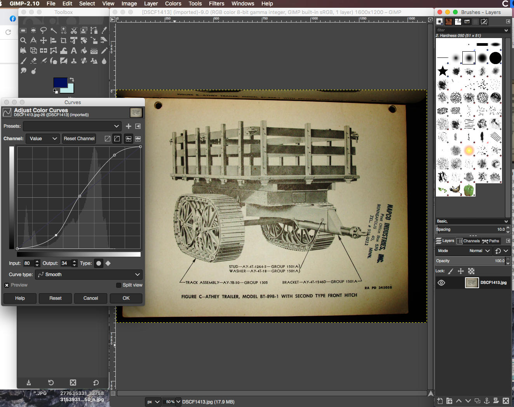Screen dimensions: 514x407
Task: Click the background light cyan color swatch
Action: coord(71,89)
